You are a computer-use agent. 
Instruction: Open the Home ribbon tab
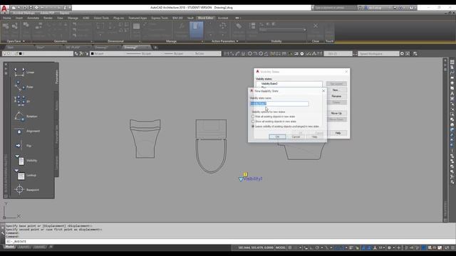[6, 18]
